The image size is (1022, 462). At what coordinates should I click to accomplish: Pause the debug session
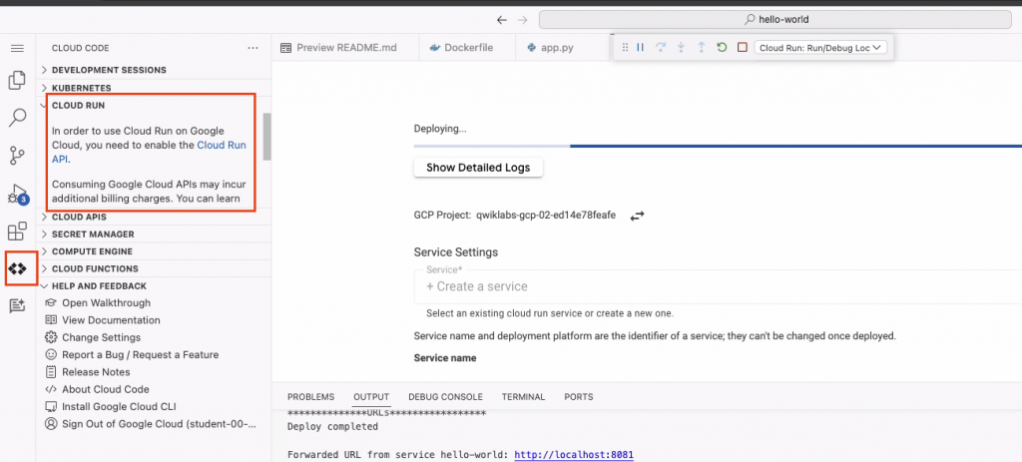coord(641,47)
